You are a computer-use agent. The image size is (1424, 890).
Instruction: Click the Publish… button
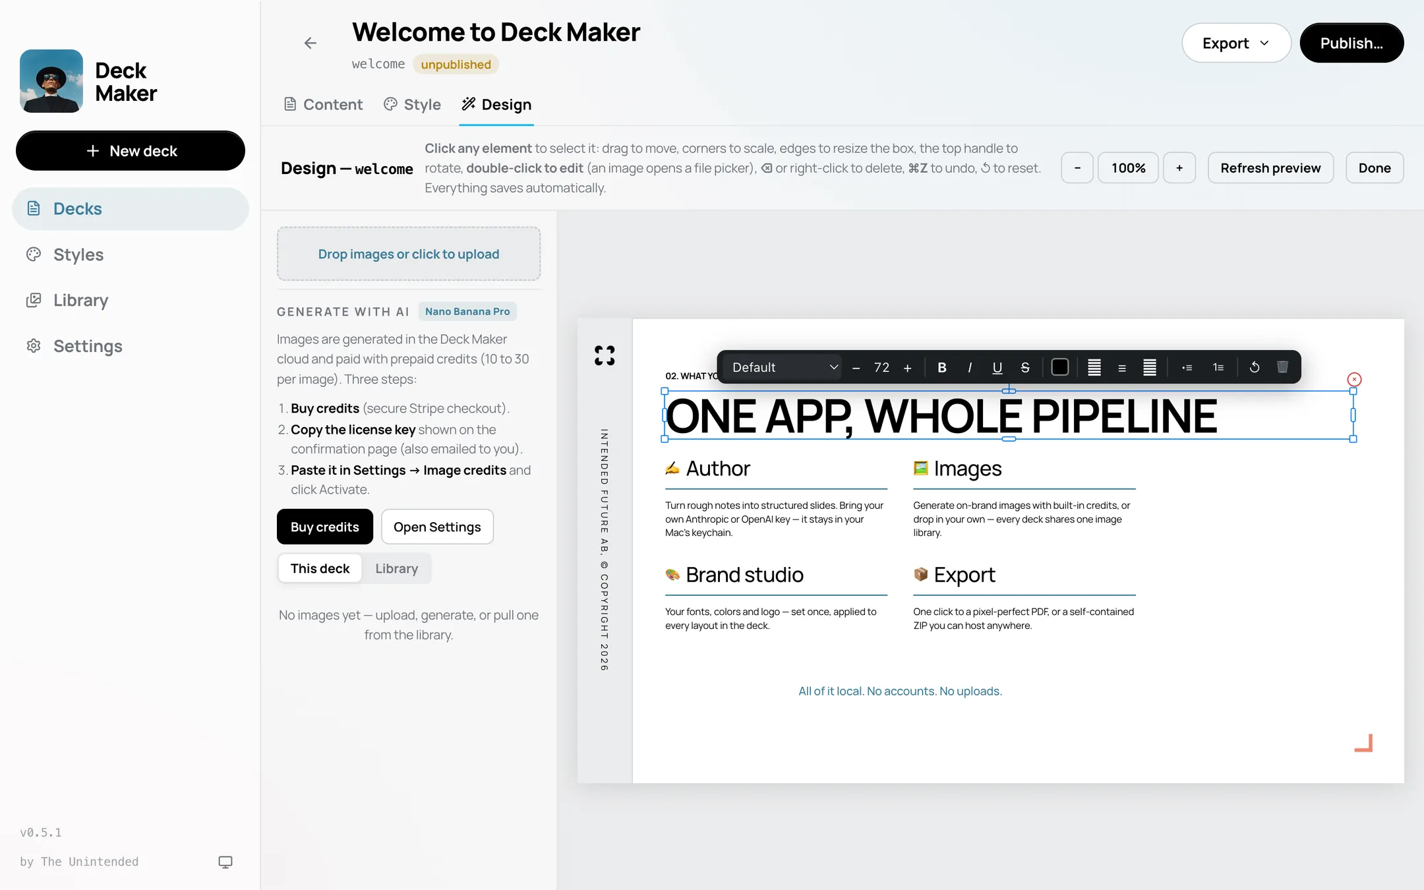coord(1351,43)
